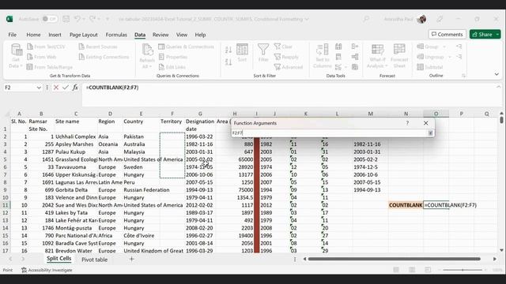Screen dimensions: 506x284
Task: Adjust the zoom slider
Action: 463,270
